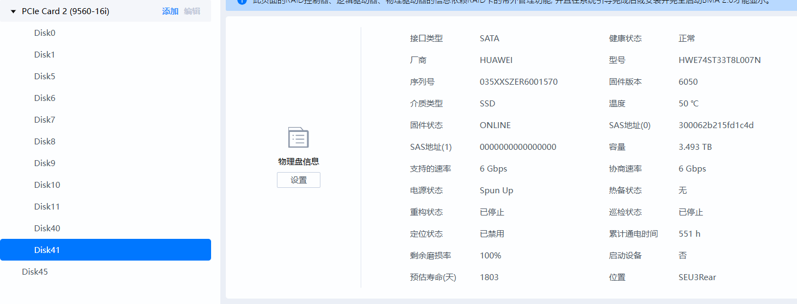Select Disk1 in the tree
This screenshot has width=797, height=304.
45,55
